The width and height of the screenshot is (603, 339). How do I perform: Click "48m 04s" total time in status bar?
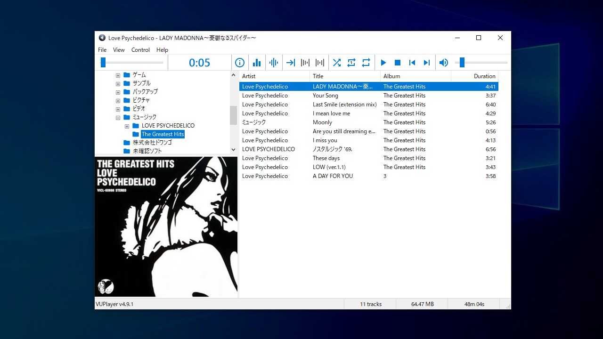474,304
